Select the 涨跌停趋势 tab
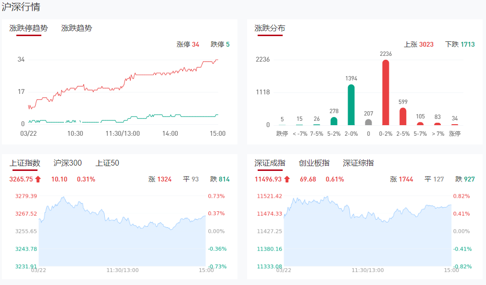Screen dimensions: 486x285 click(29, 28)
